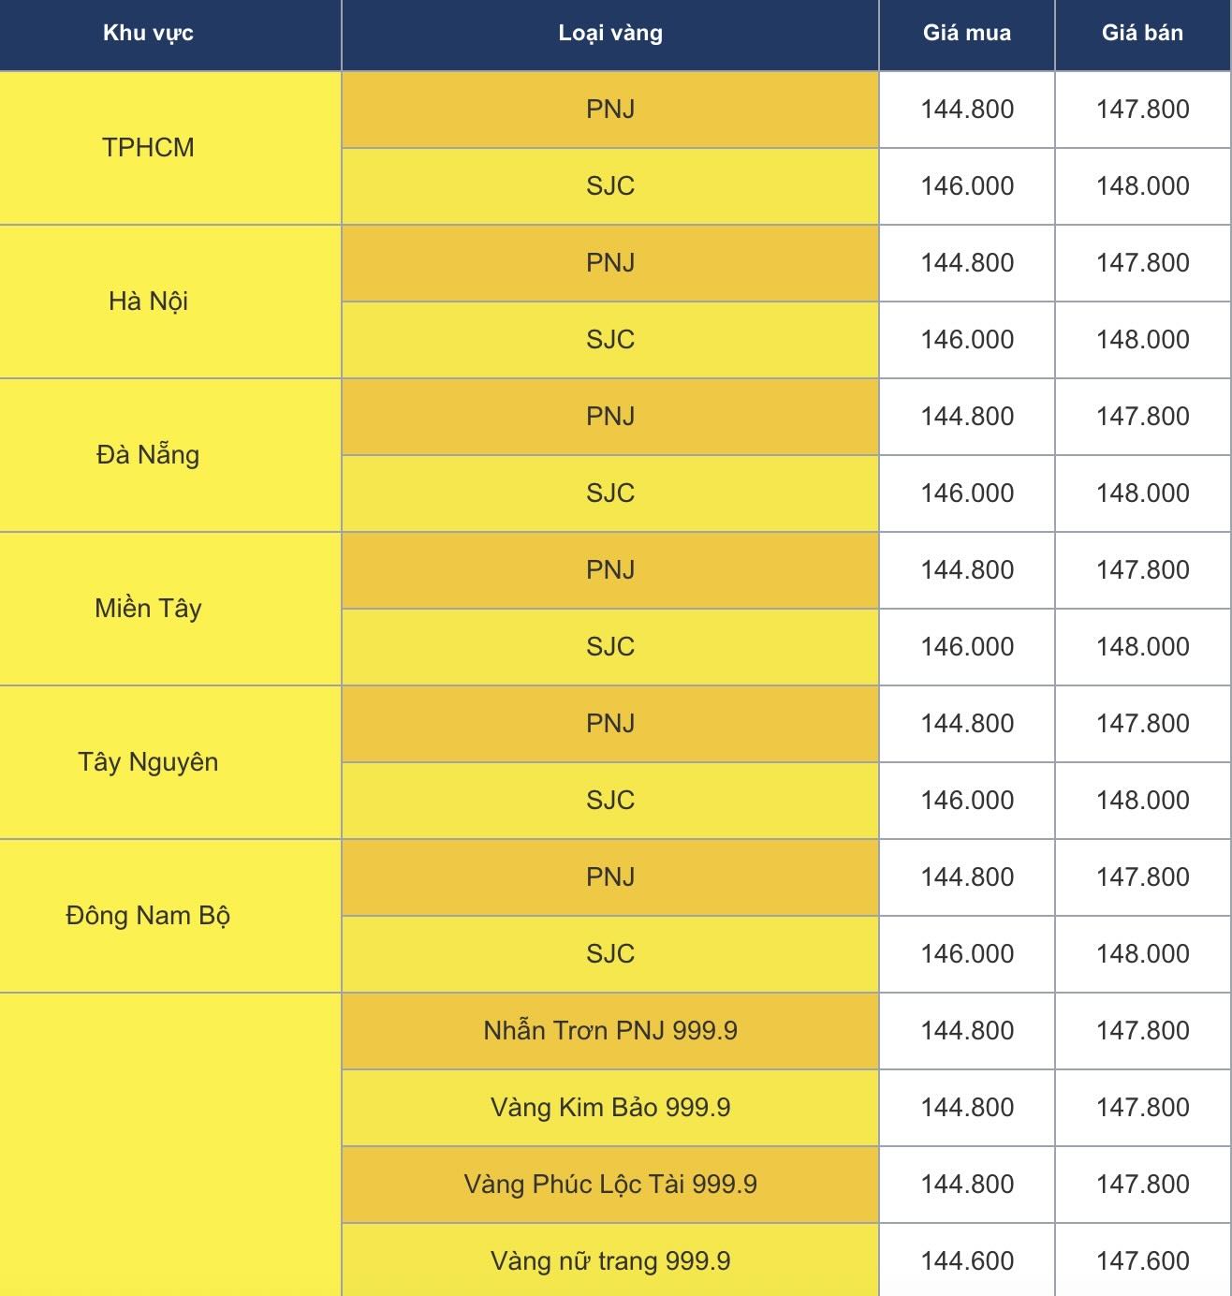Select the Giá bán column header
The image size is (1232, 1296).
1142,33
